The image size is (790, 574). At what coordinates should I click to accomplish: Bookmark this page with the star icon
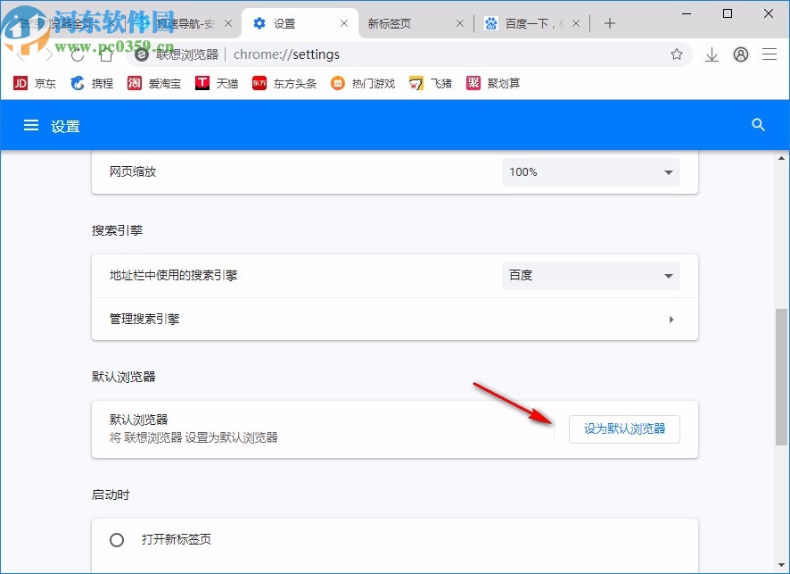pos(677,54)
